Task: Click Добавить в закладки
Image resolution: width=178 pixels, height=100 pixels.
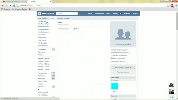Action: point(118,58)
